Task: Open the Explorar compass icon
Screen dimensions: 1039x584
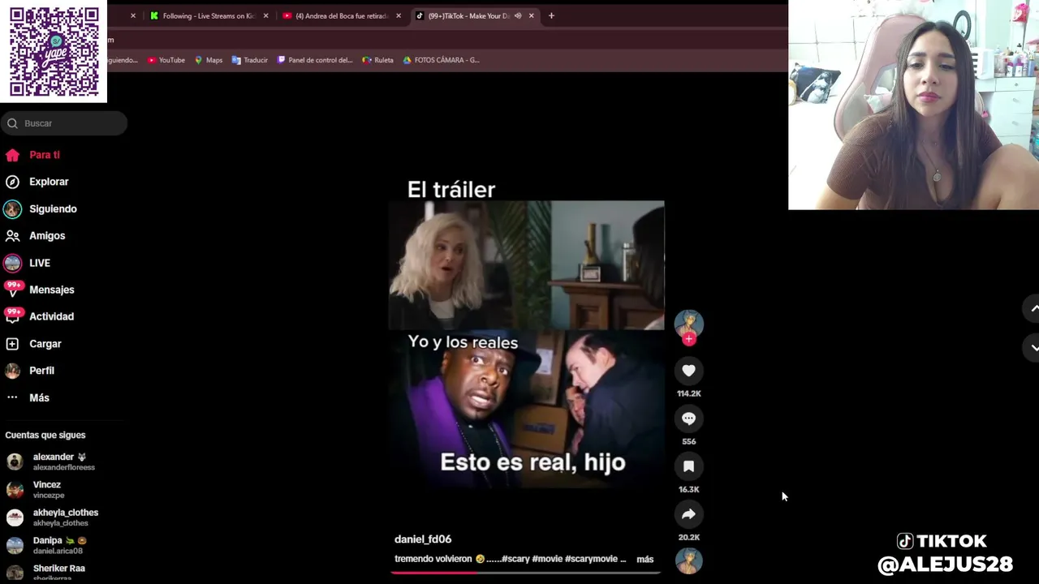Action: pos(12,182)
